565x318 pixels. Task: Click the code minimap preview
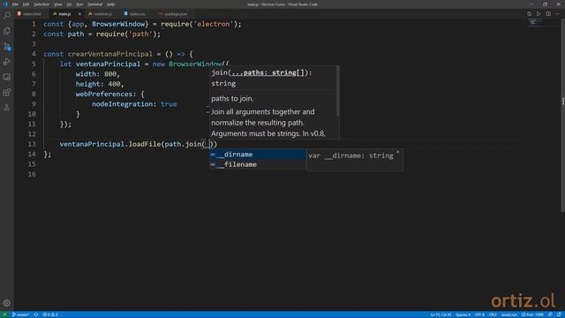[536, 22]
